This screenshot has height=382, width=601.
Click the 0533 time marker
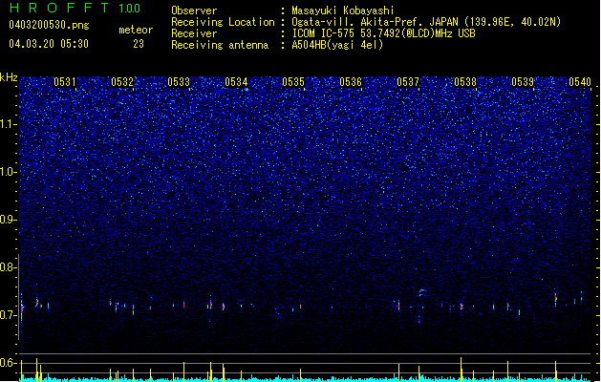click(179, 82)
